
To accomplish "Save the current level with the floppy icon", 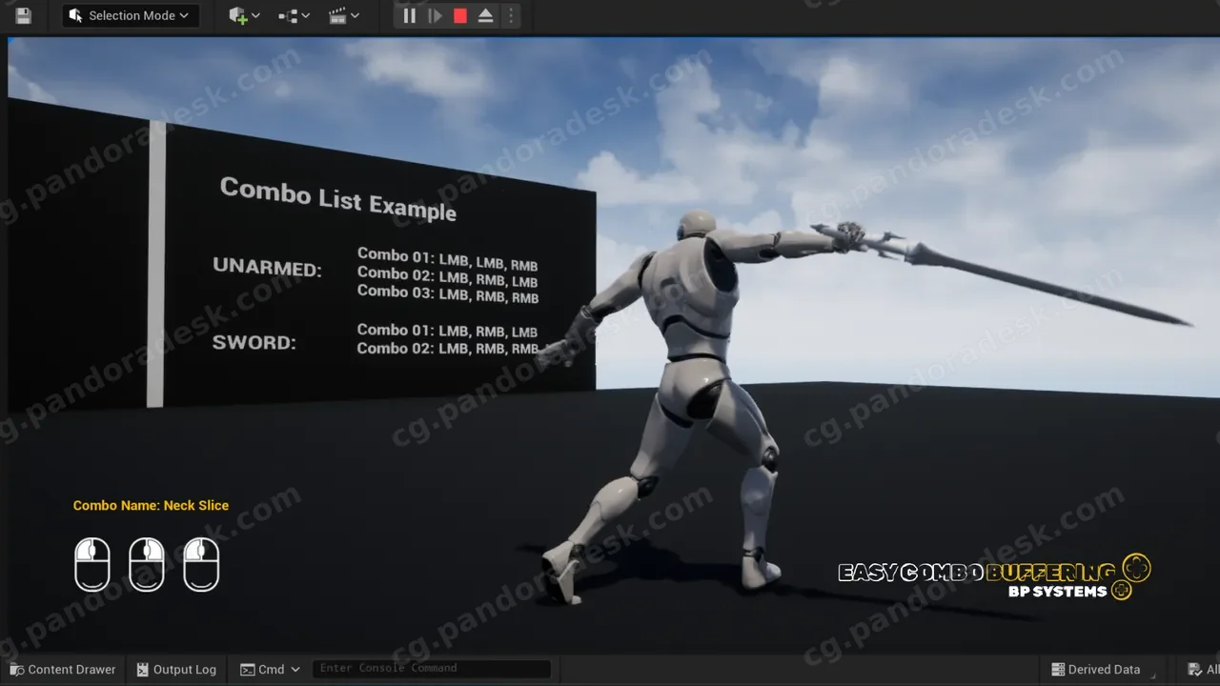I will pos(24,15).
